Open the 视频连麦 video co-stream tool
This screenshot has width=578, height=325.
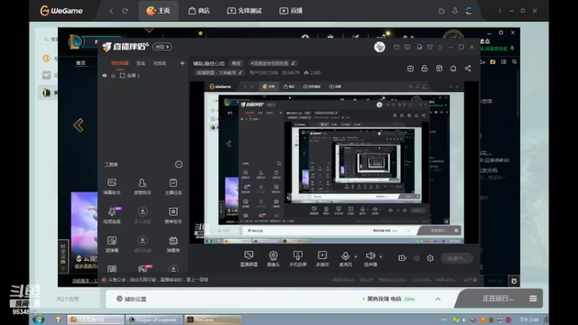[112, 215]
